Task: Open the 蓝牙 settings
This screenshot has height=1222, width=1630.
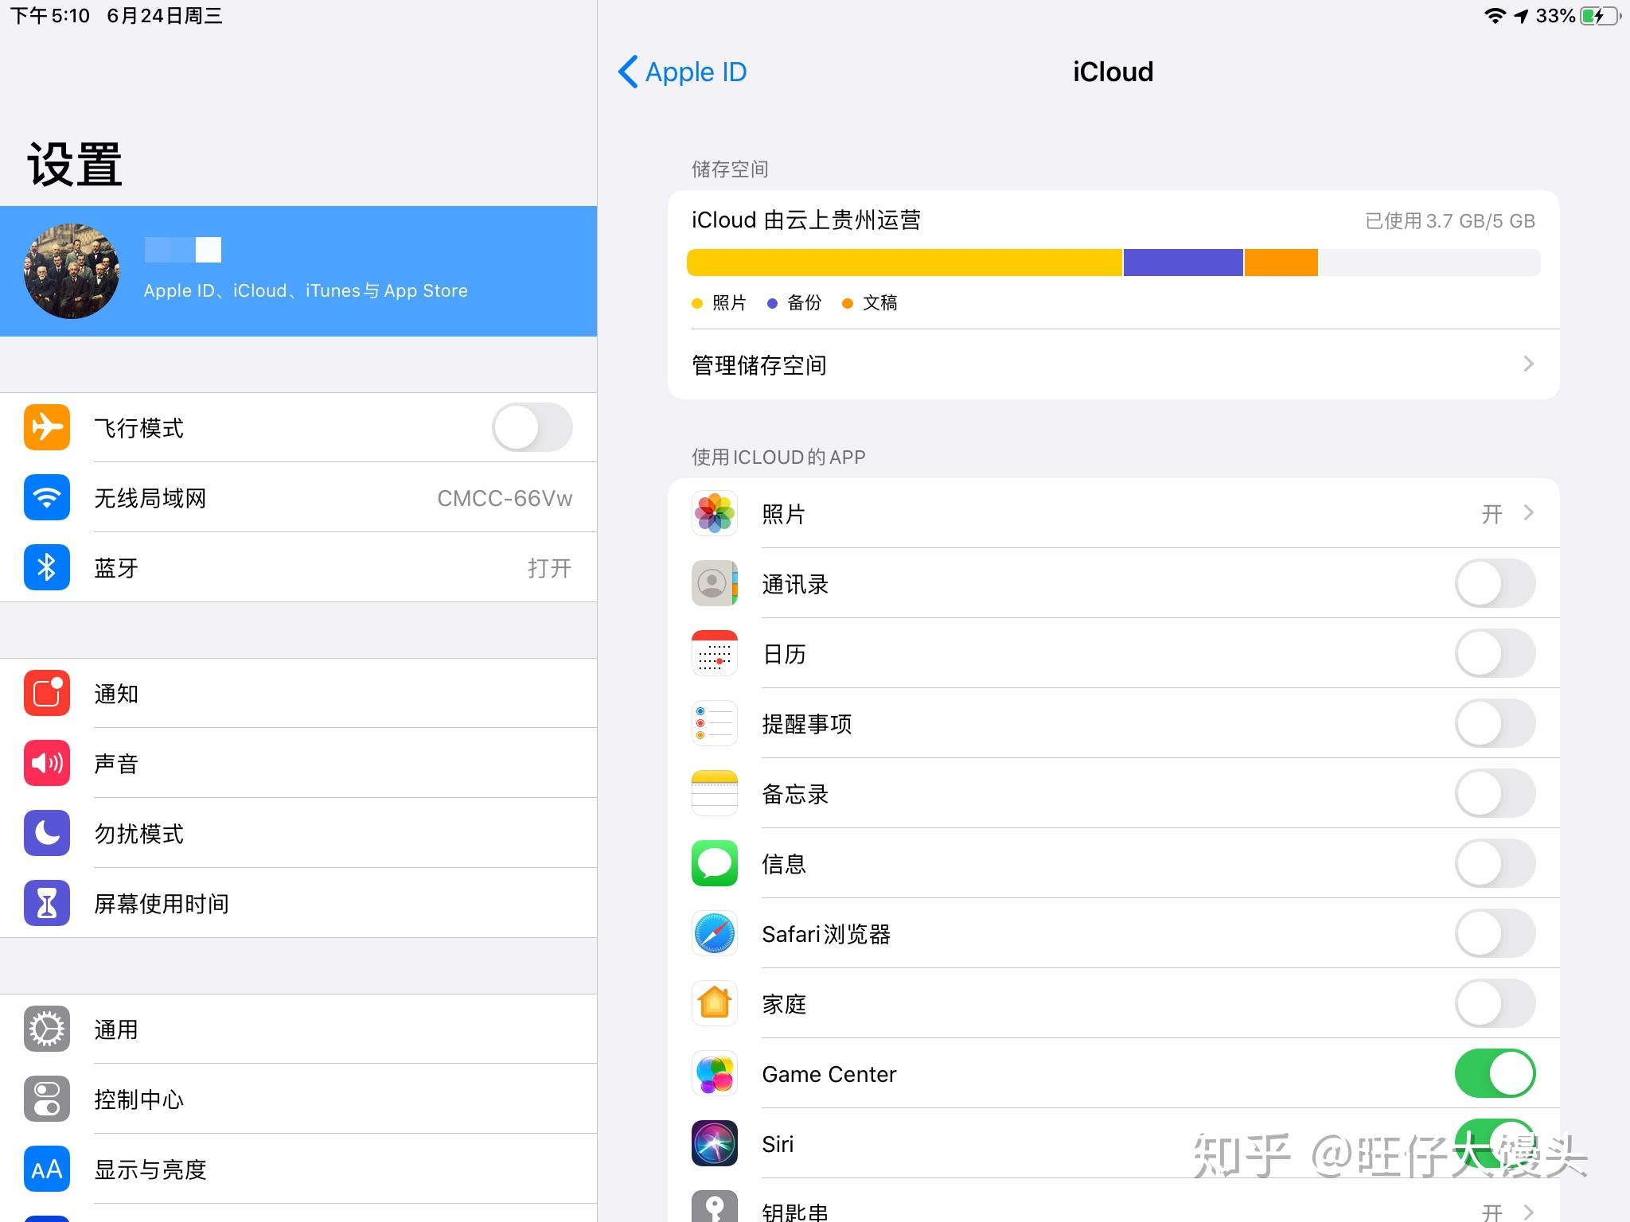Action: [x=298, y=567]
